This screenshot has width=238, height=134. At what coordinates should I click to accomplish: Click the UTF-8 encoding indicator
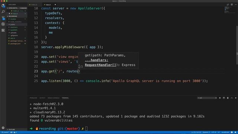coord(214,133)
